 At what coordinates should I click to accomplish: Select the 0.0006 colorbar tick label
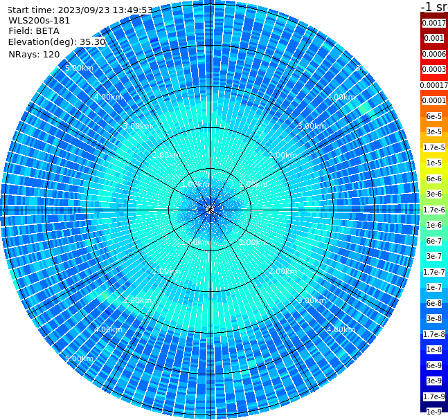[x=434, y=54]
